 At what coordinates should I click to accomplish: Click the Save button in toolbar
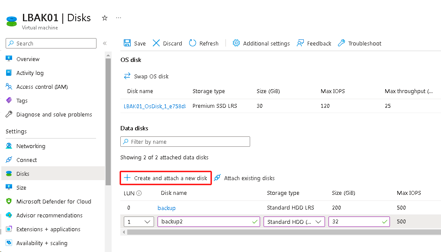click(135, 43)
